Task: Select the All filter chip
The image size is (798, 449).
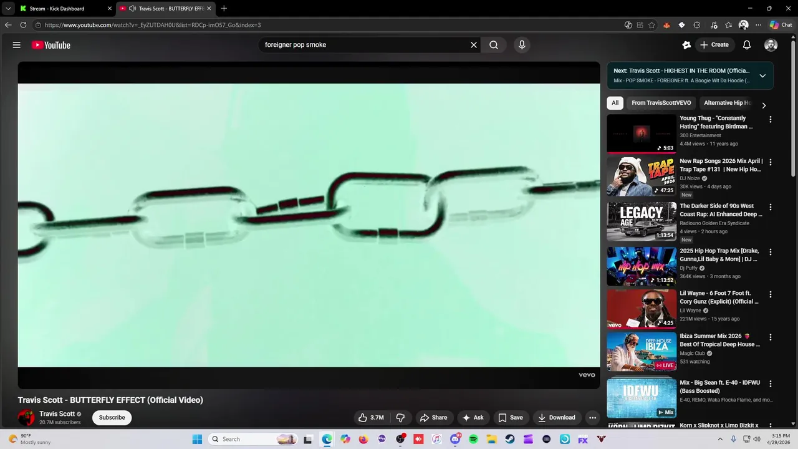Action: pyautogui.click(x=615, y=103)
